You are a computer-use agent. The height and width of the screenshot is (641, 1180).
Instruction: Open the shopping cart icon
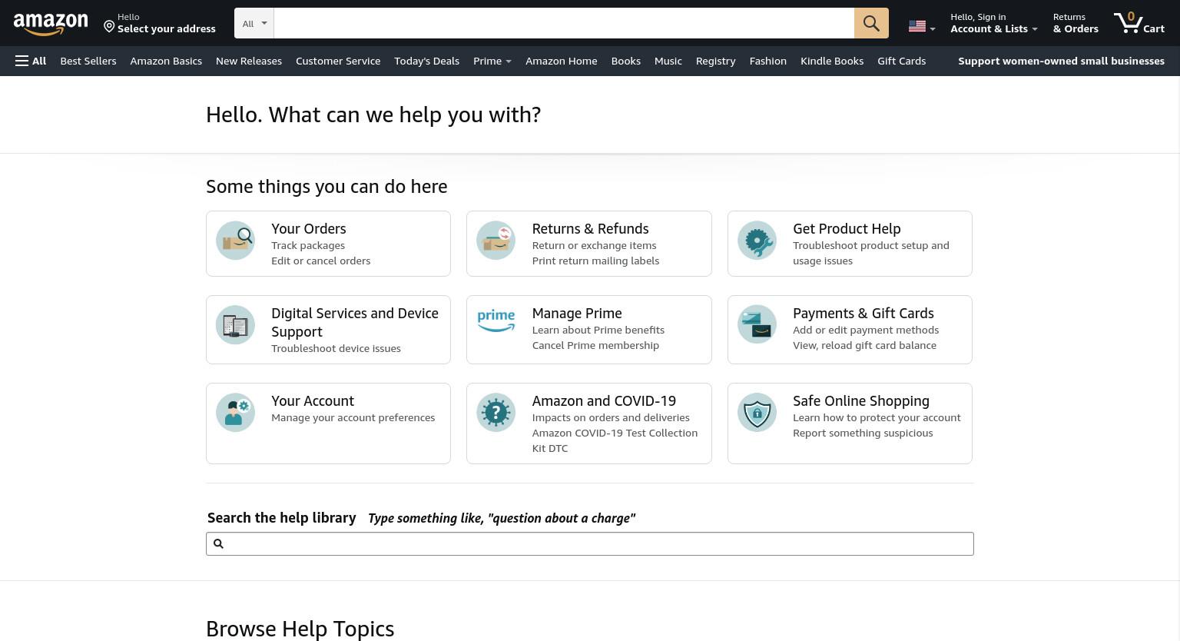tap(1139, 23)
